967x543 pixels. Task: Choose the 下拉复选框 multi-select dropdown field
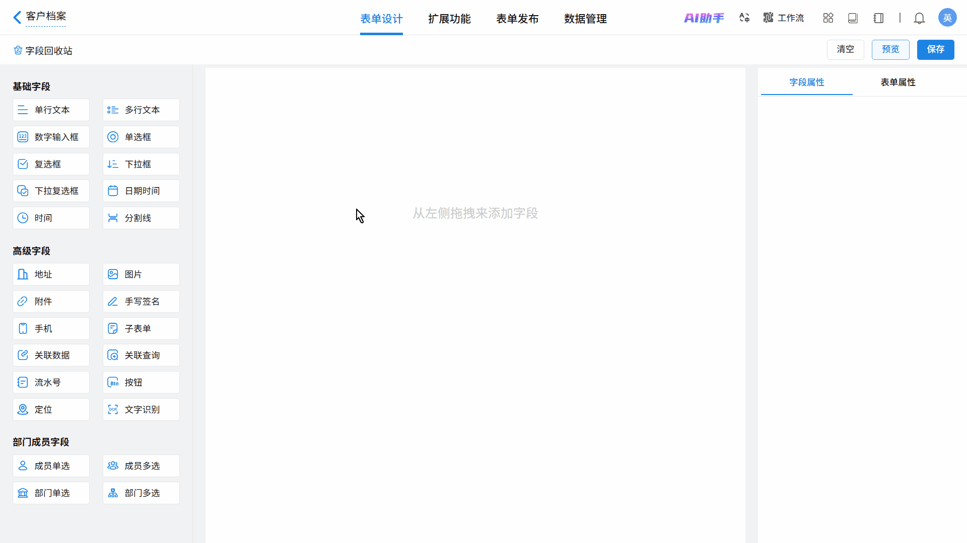point(51,191)
